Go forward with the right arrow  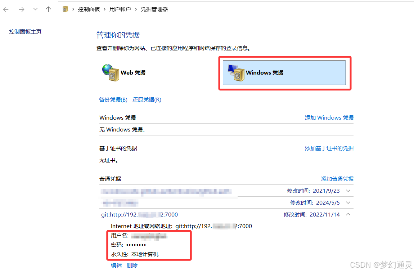(21, 9)
